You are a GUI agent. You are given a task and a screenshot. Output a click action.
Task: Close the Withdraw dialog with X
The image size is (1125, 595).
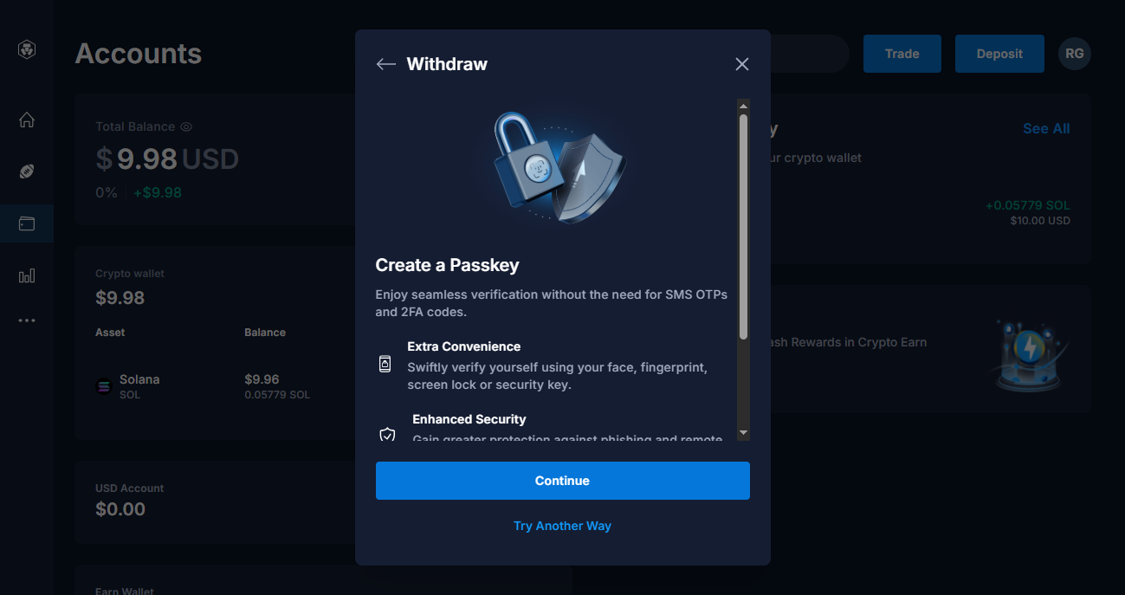click(x=742, y=64)
